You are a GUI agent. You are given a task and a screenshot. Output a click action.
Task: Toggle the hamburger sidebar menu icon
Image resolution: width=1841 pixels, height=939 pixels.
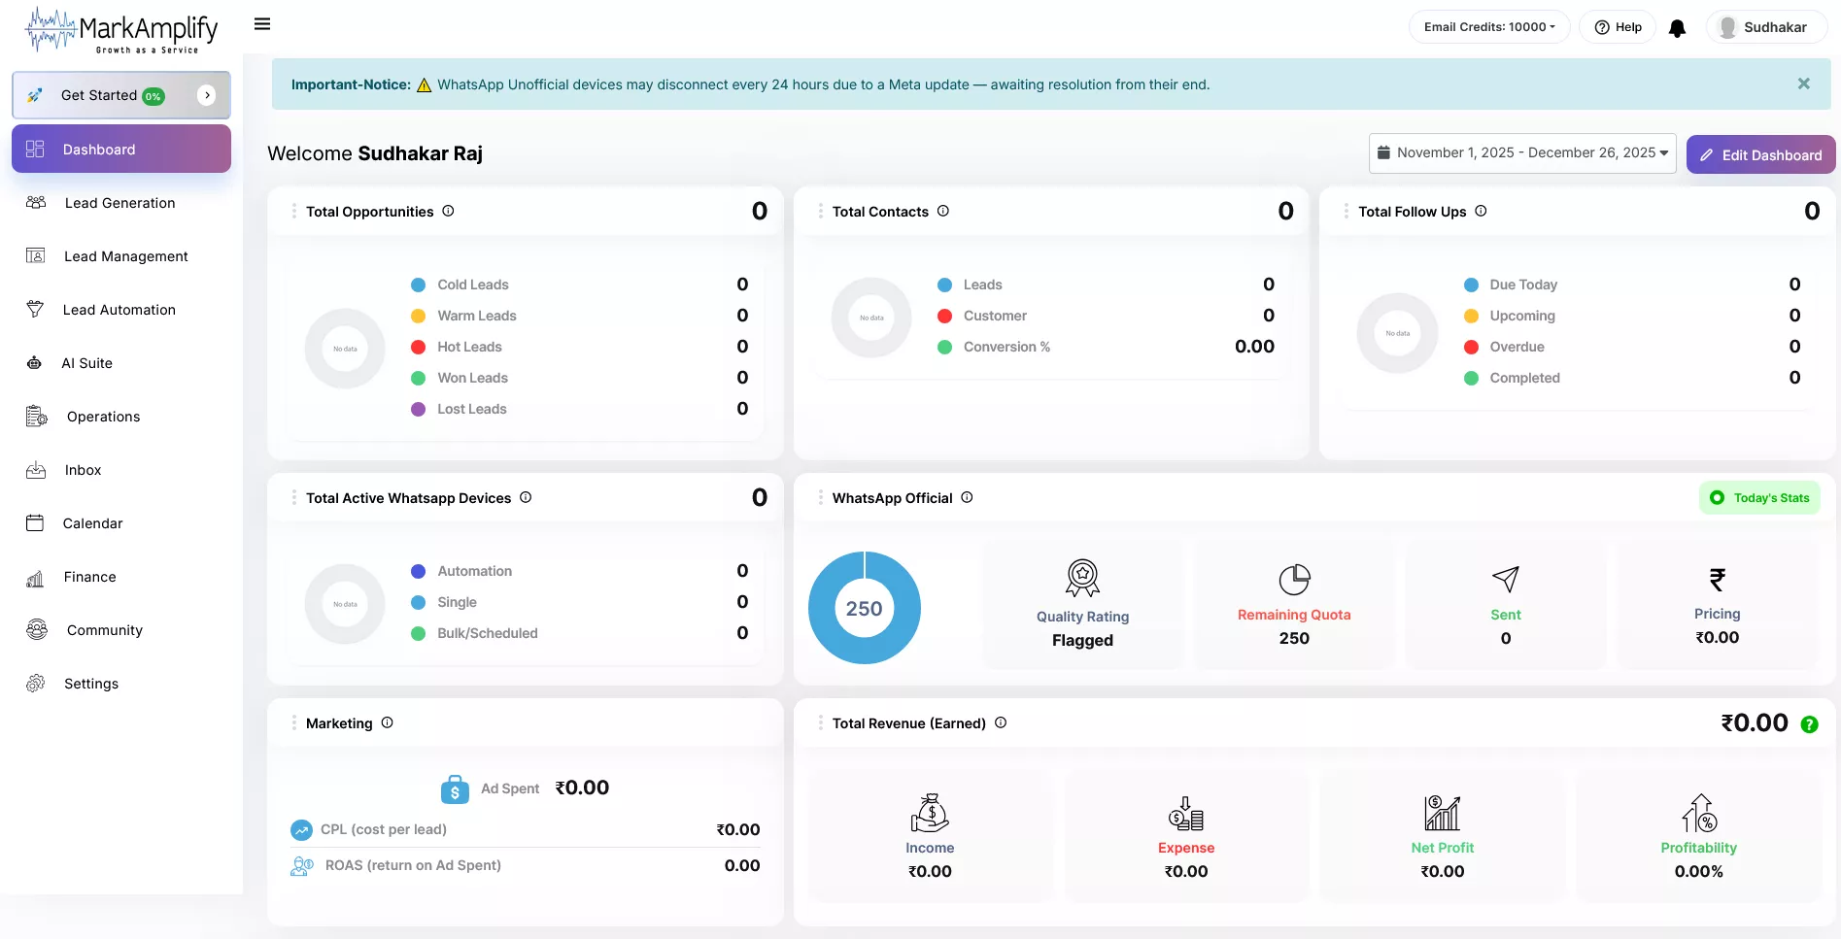tap(262, 24)
